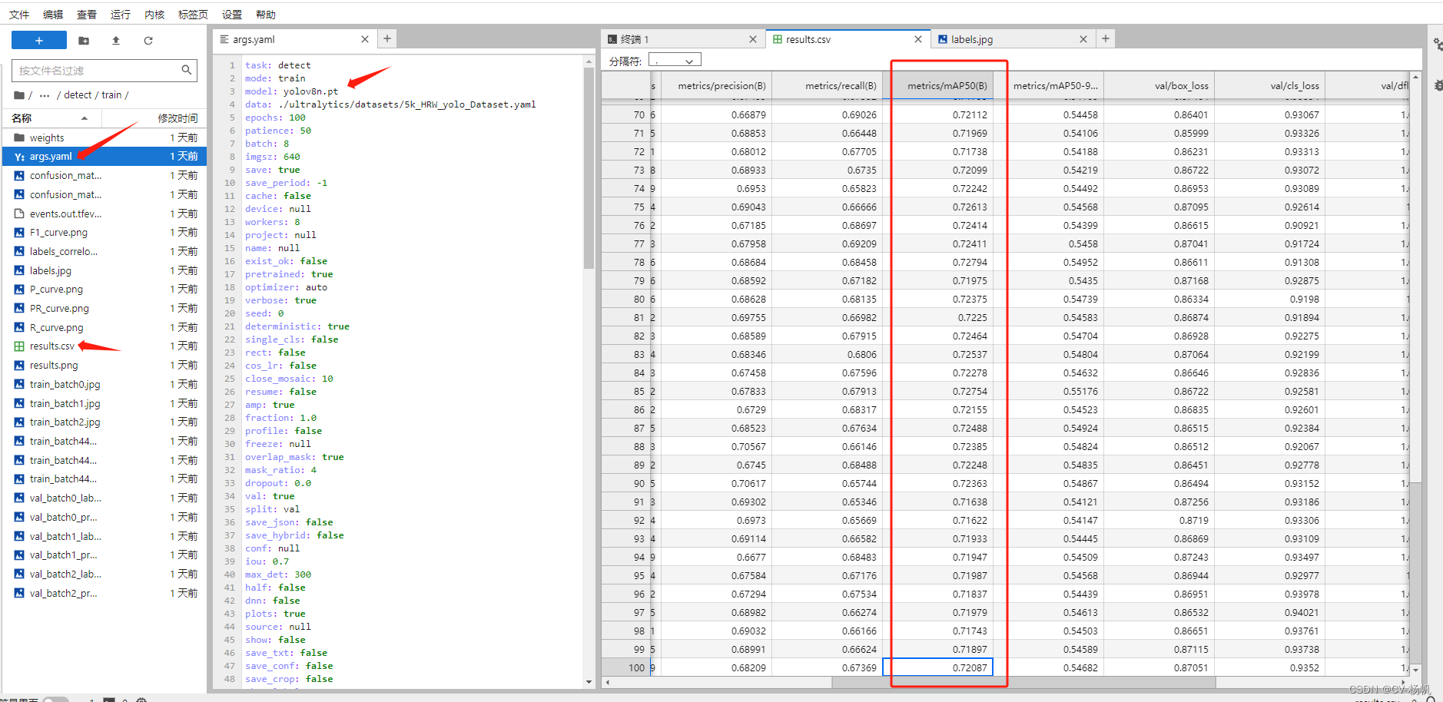Screen dimensions: 1443x702
Task: Click val_batch0_lab... image icon
Action: [19, 498]
